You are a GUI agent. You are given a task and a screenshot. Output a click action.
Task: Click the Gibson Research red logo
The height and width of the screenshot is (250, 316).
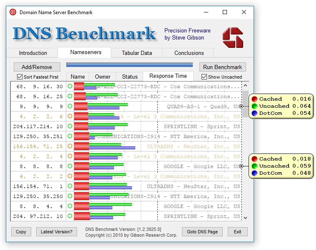coord(233,37)
